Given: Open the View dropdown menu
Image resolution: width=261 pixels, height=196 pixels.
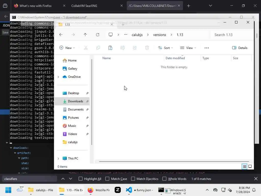Looking at the screenshot, I should (x=188, y=48).
